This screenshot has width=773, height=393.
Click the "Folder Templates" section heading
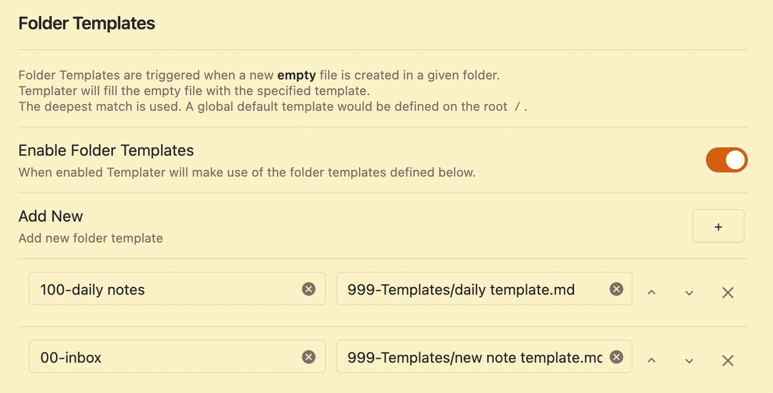(x=87, y=24)
